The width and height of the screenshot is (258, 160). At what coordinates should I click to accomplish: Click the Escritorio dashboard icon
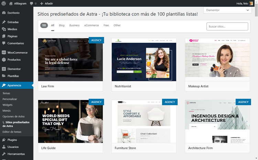(4, 13)
